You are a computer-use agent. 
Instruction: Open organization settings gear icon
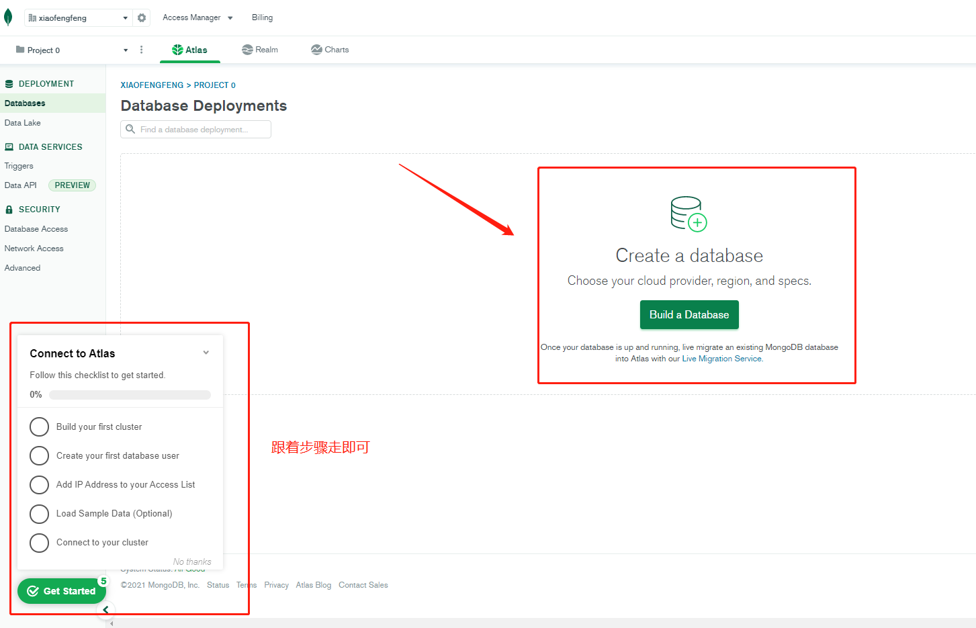pyautogui.click(x=142, y=17)
